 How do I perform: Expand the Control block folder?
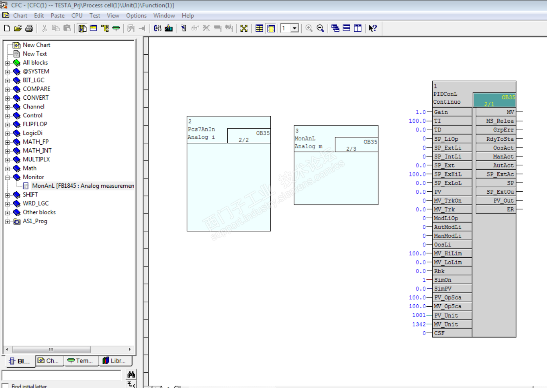tap(7, 116)
